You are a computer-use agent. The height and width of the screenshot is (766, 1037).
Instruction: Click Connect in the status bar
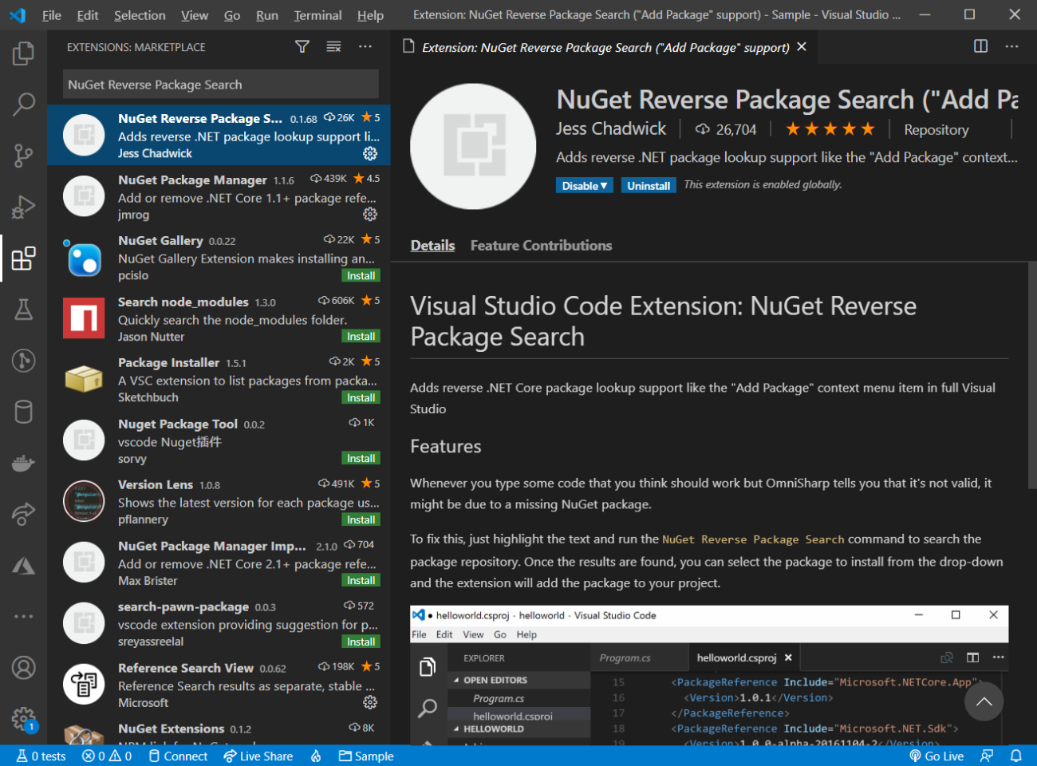tap(178, 756)
